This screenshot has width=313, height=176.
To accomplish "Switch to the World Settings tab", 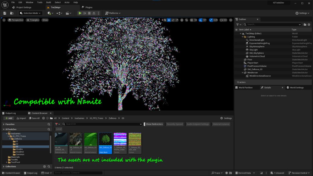I will [x=295, y=88].
